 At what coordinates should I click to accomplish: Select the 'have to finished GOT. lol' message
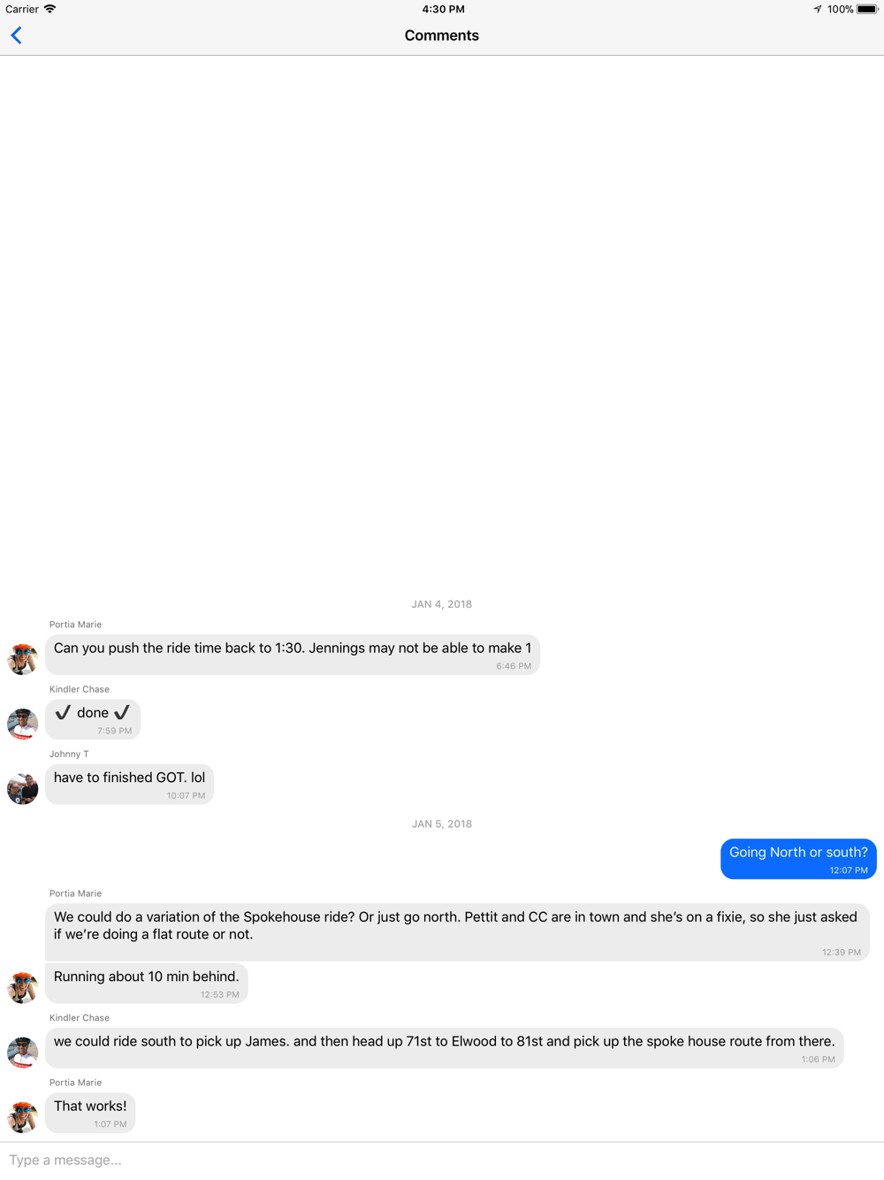pyautogui.click(x=129, y=784)
